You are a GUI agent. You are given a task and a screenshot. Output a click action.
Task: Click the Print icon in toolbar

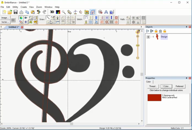tap(21, 12)
